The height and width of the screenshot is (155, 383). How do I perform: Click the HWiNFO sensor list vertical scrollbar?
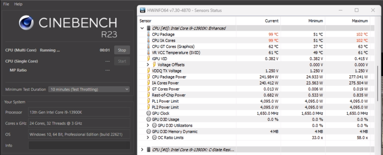pos(378,82)
